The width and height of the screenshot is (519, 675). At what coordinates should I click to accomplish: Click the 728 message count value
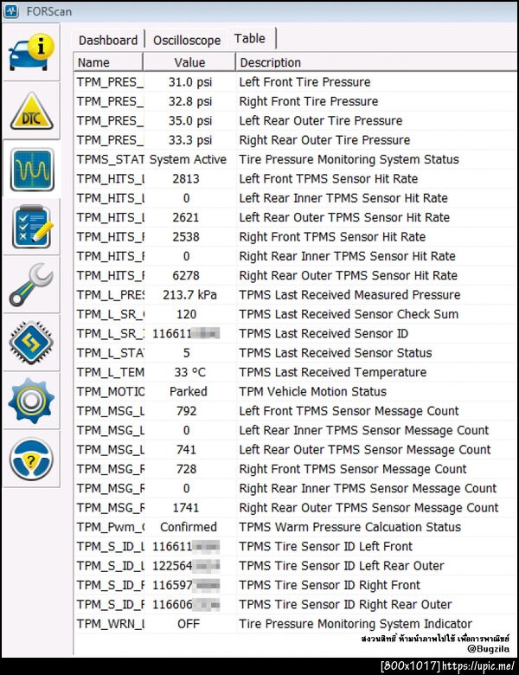pyautogui.click(x=186, y=469)
